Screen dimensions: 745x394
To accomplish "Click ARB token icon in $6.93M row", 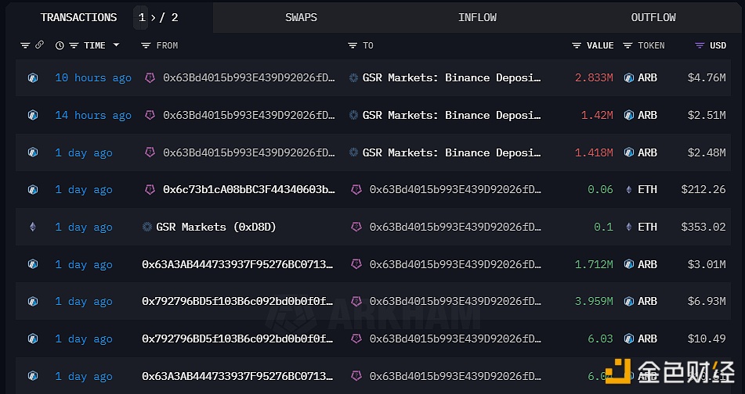I will click(629, 302).
